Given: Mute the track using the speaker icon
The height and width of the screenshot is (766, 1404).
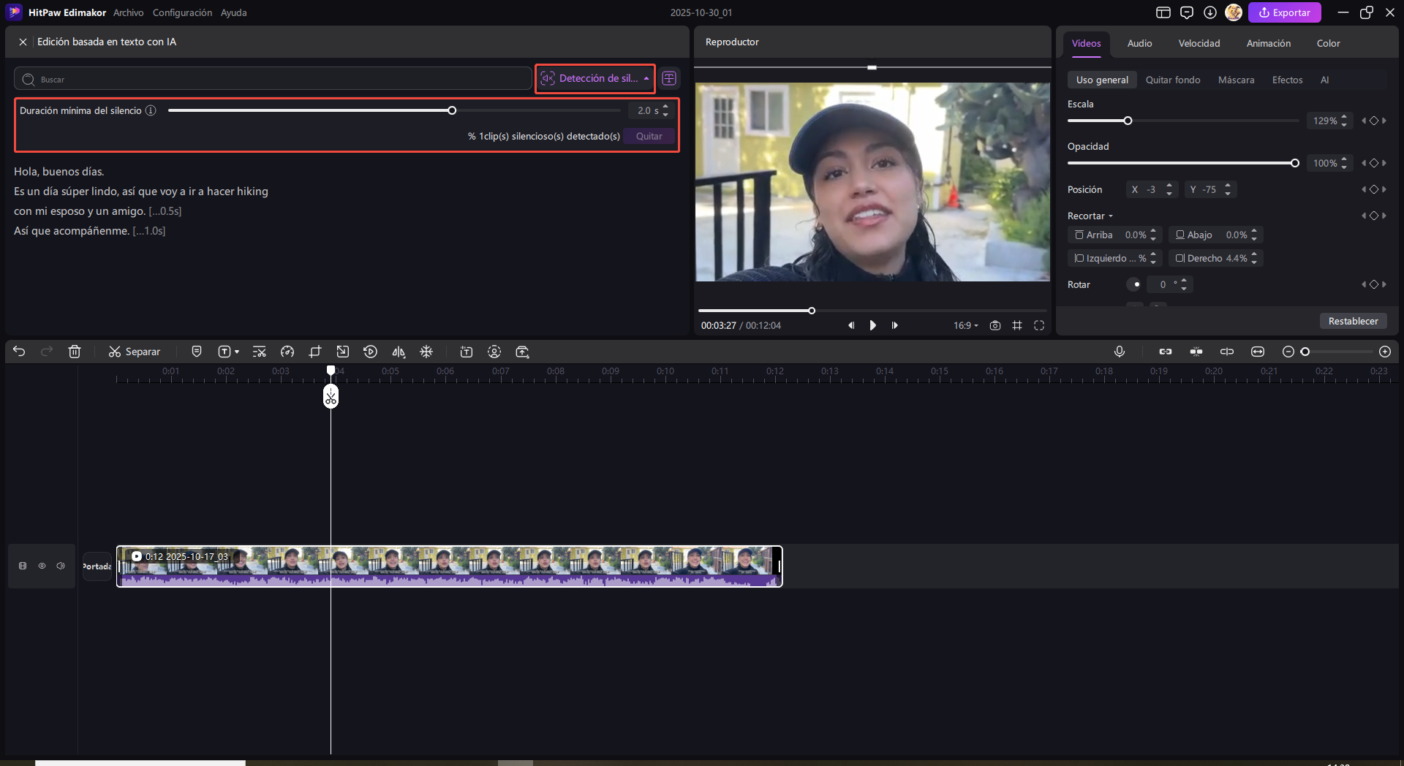Looking at the screenshot, I should [61, 566].
